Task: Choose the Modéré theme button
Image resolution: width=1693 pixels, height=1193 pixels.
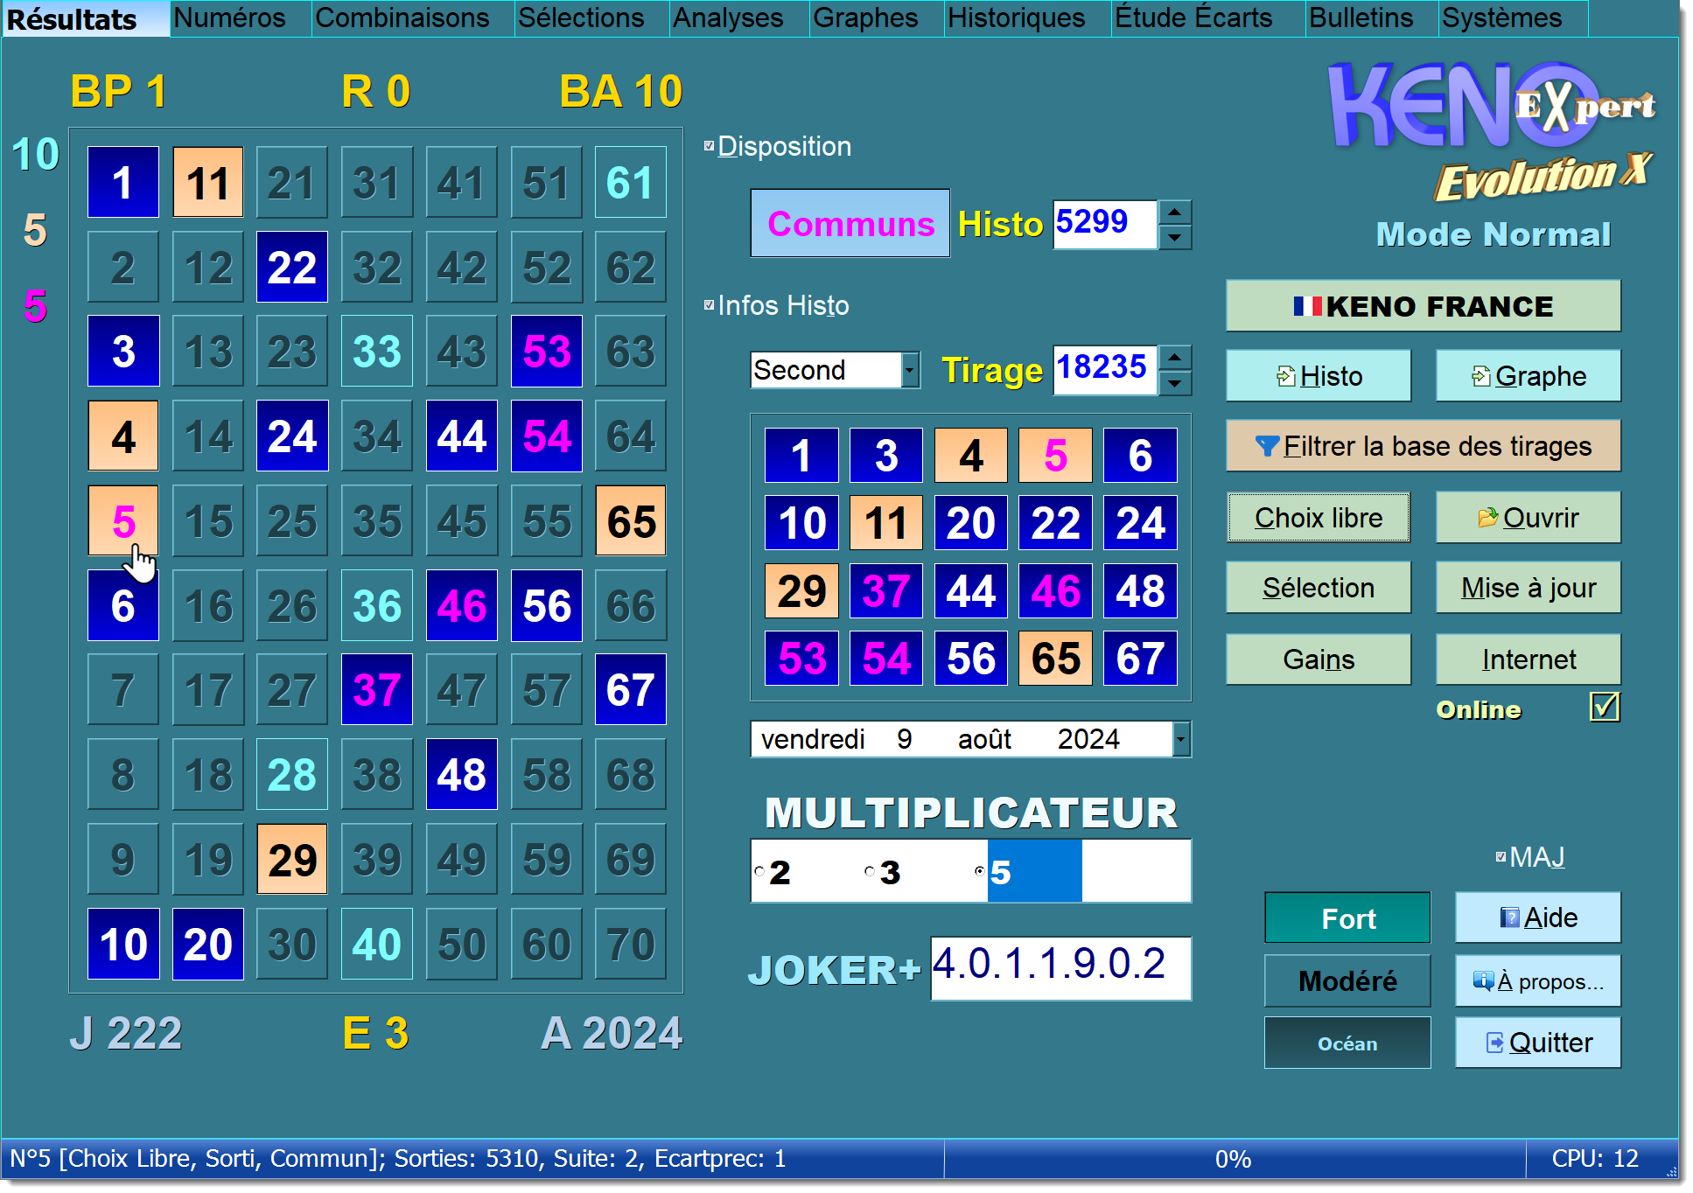Action: (1347, 981)
